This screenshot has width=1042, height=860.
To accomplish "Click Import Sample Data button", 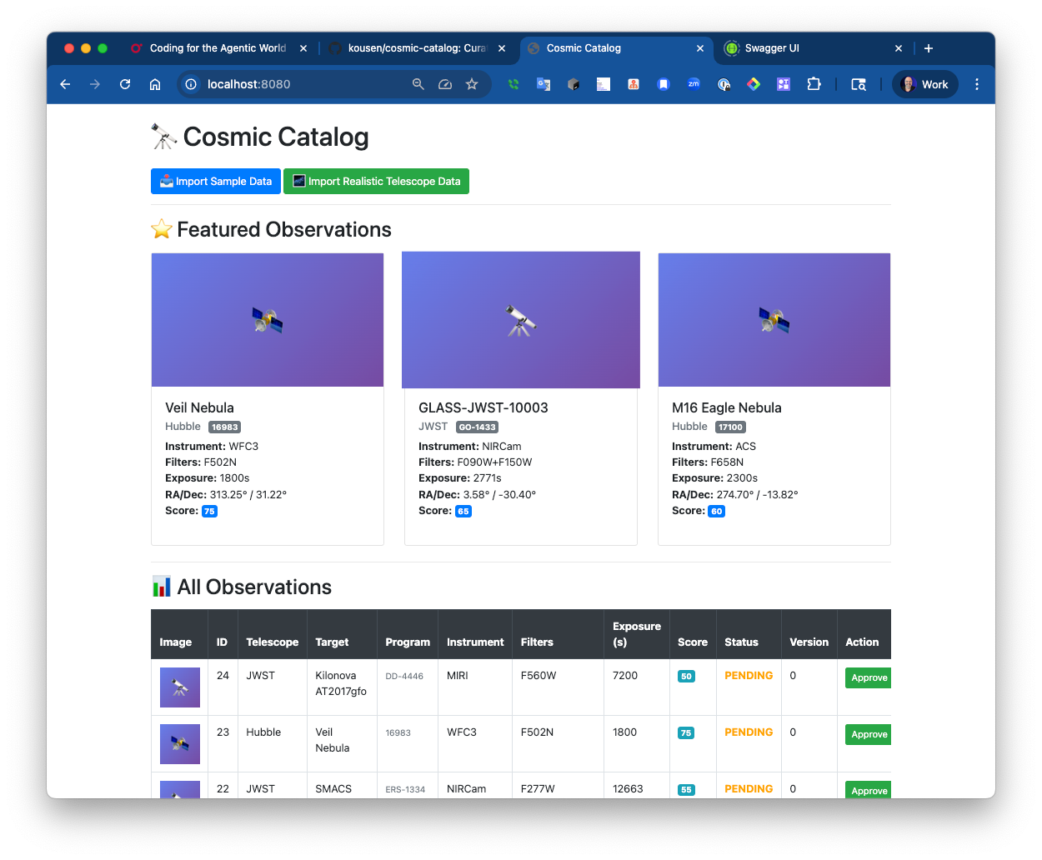I will [x=216, y=182].
